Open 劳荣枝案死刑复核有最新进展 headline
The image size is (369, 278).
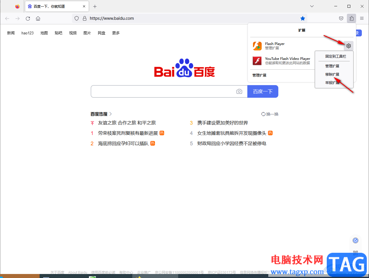coord(128,133)
